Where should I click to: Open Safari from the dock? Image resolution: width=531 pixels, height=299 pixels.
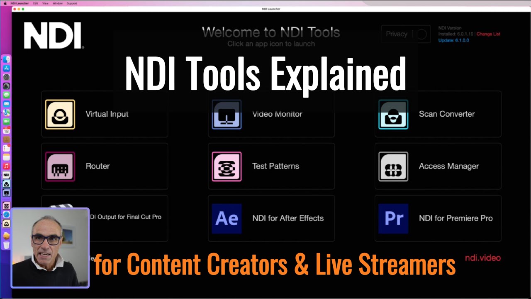click(6, 215)
